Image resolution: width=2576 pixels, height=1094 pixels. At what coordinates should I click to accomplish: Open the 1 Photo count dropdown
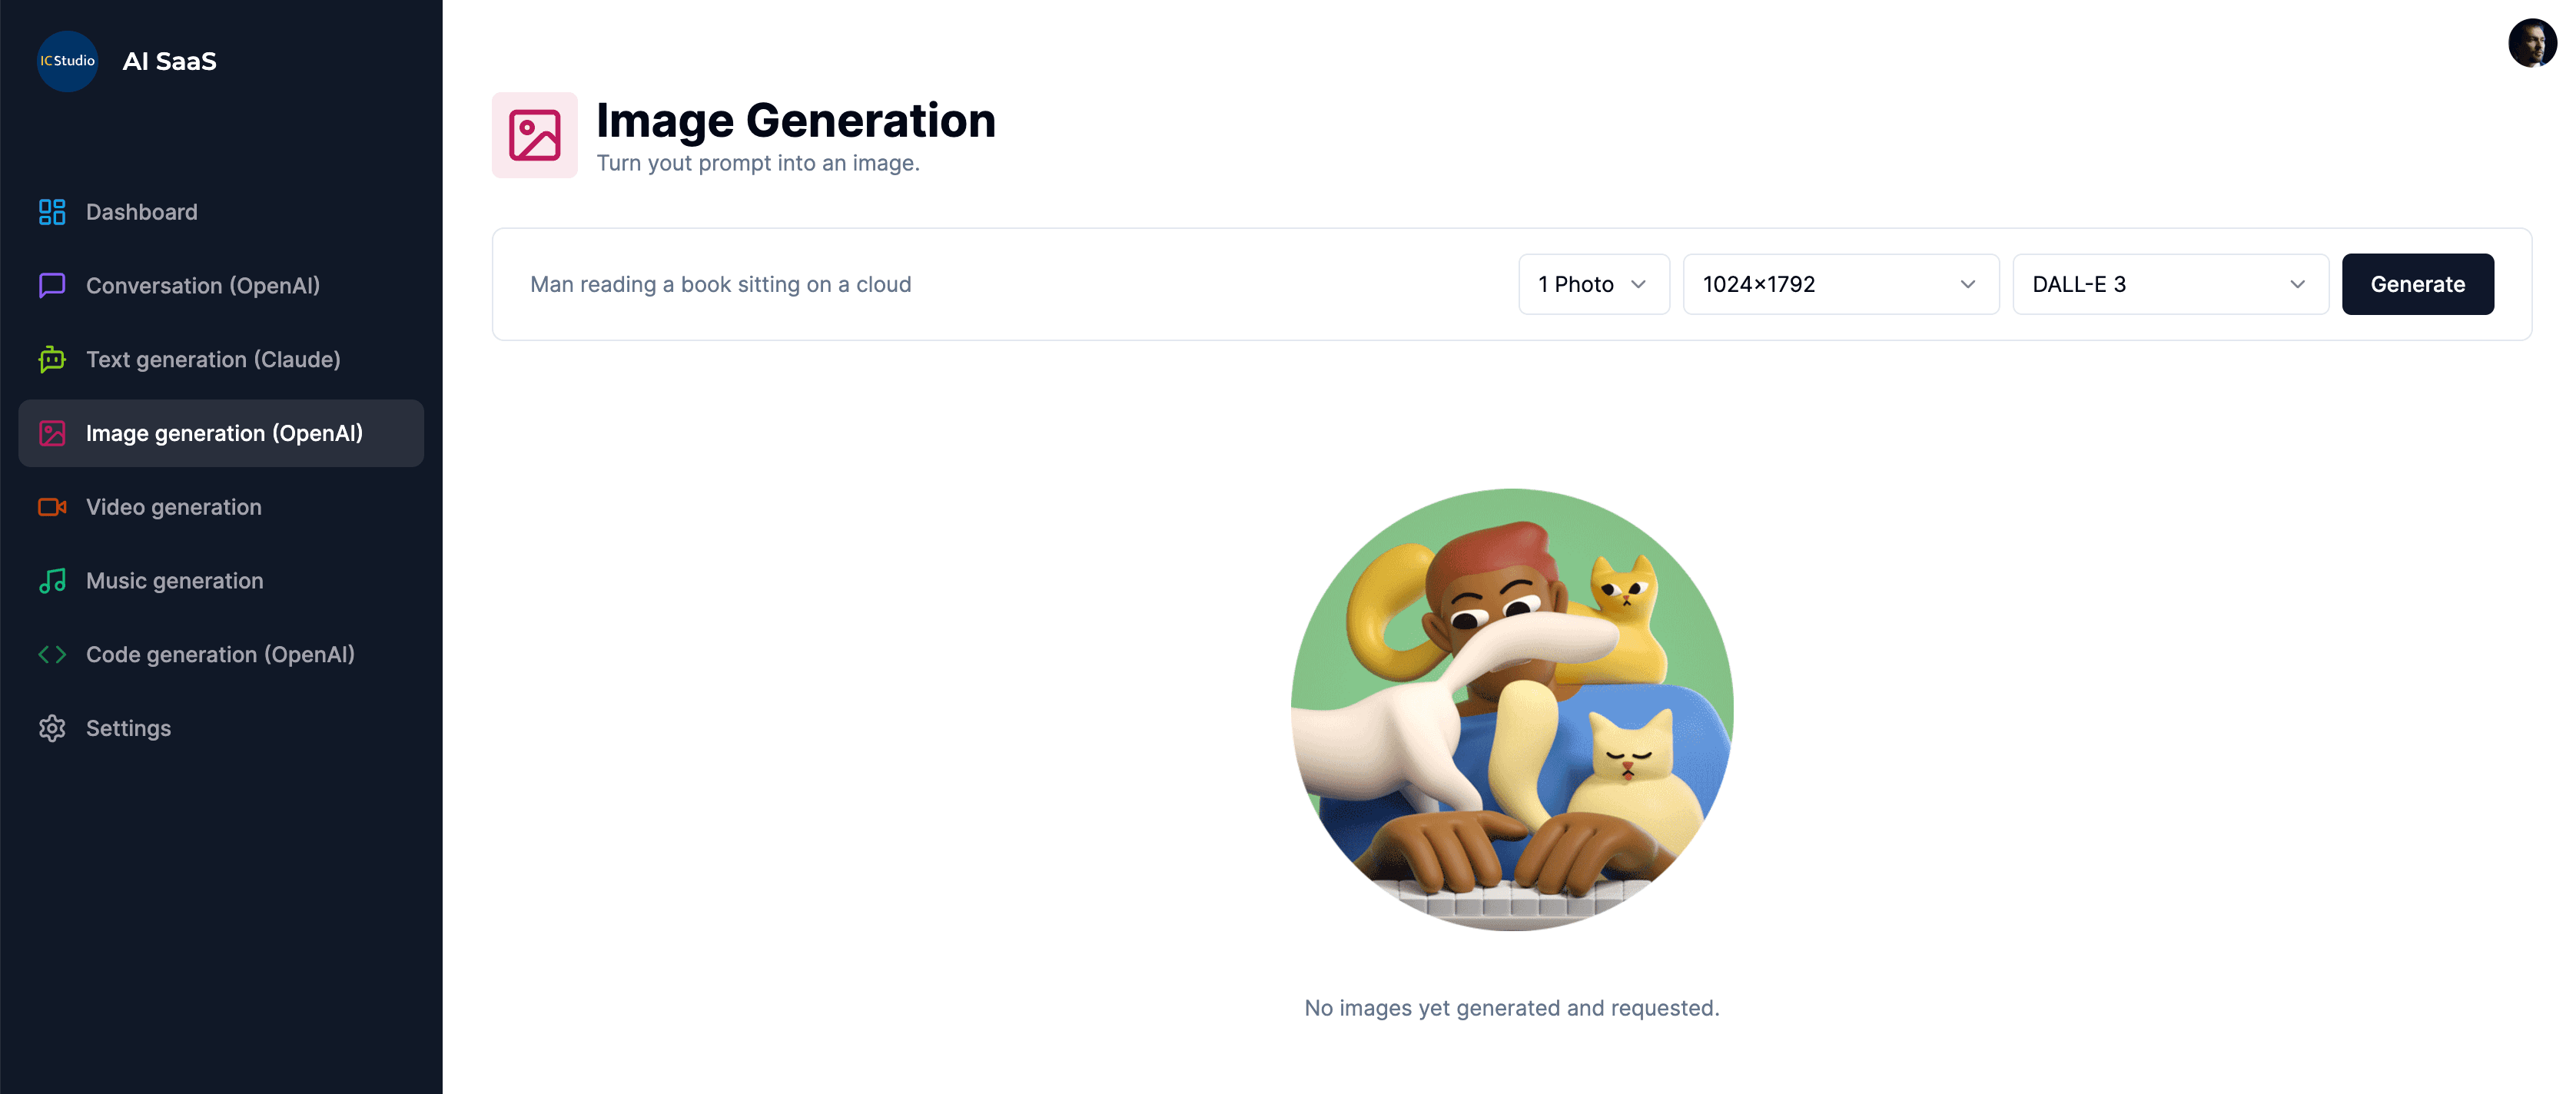coord(1593,284)
